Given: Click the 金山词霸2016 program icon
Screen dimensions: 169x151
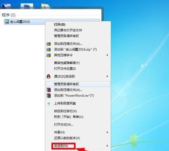Looking at the screenshot, I should [x=7, y=22].
